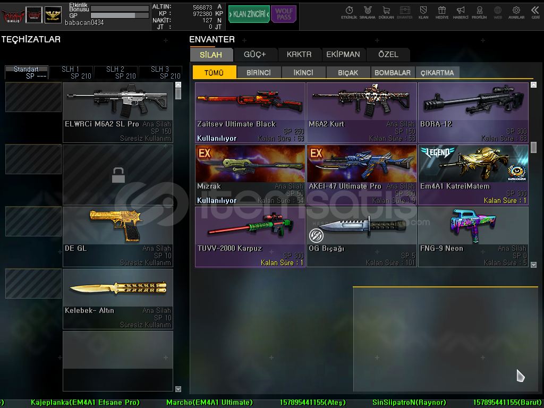
Task: Click the empty fifth equipment slot
Action: coord(118,361)
